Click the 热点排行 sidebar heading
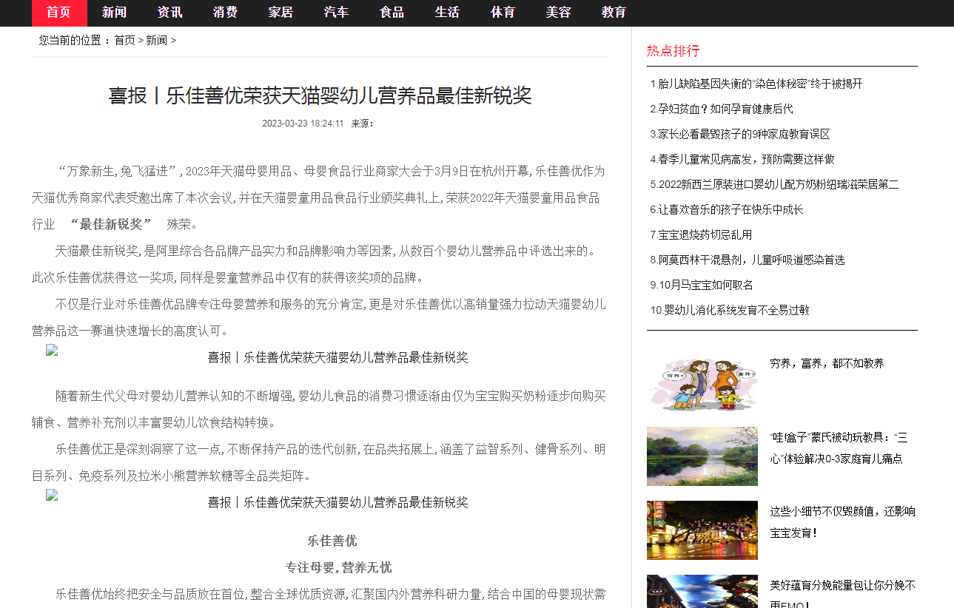954x608 pixels. (673, 50)
